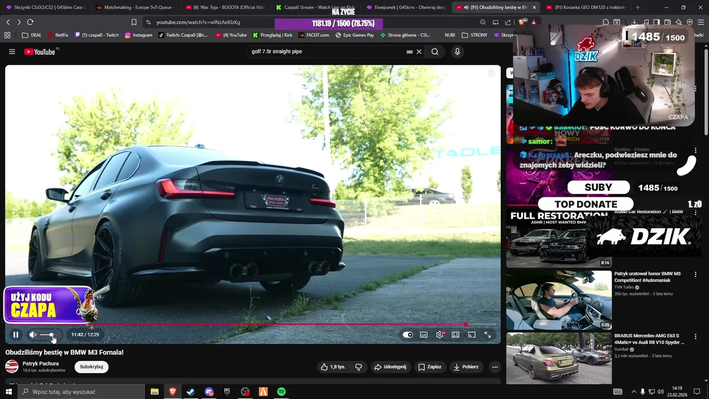Switch to the Skrzynki CS:GO/CS2 G4Skins tab
This screenshot has height=399, width=709.
point(45,7)
